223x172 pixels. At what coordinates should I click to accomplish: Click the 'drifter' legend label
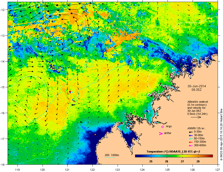coord(168,133)
